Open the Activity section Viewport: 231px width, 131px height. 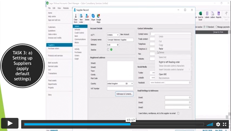pos(77,49)
